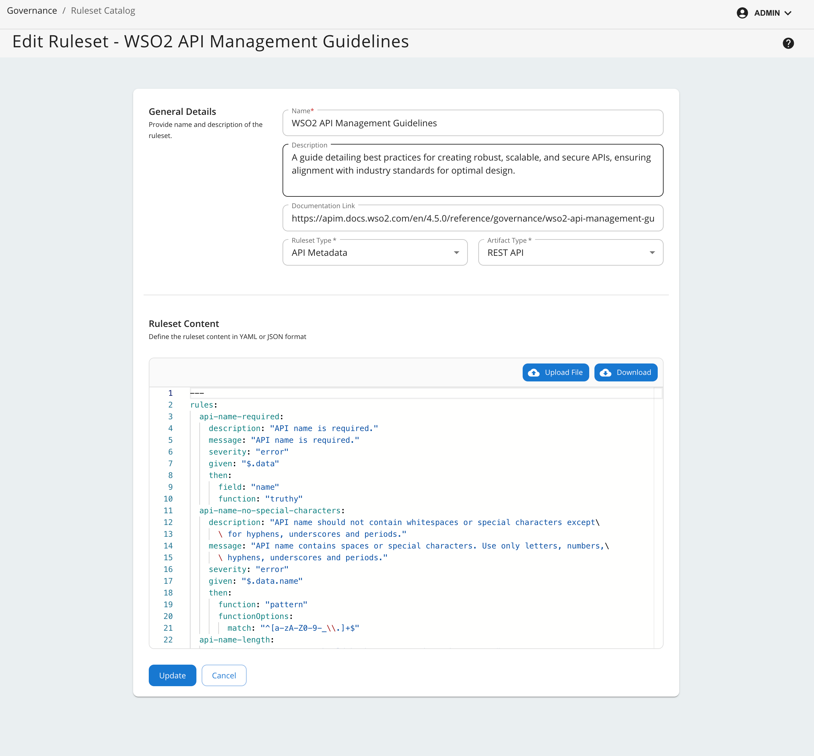Open the Artifact Type dropdown

570,253
